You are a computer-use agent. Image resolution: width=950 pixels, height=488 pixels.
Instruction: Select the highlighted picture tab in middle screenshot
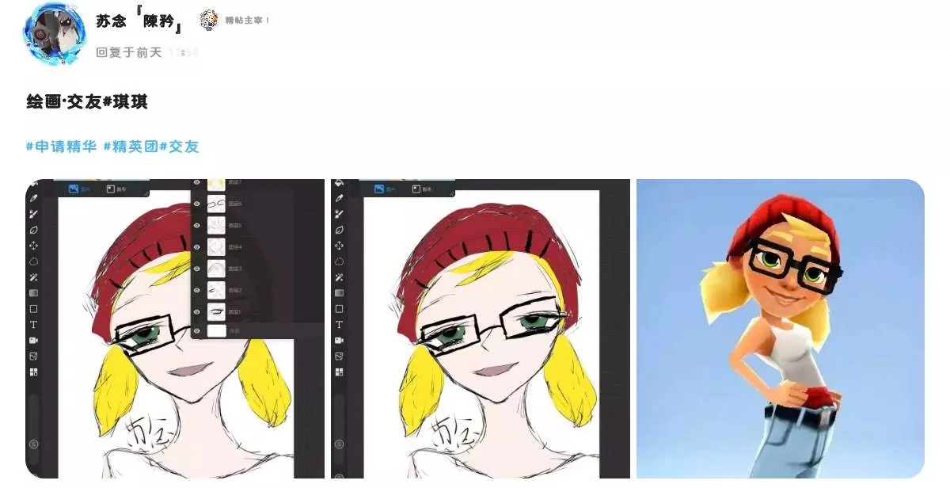tap(384, 189)
